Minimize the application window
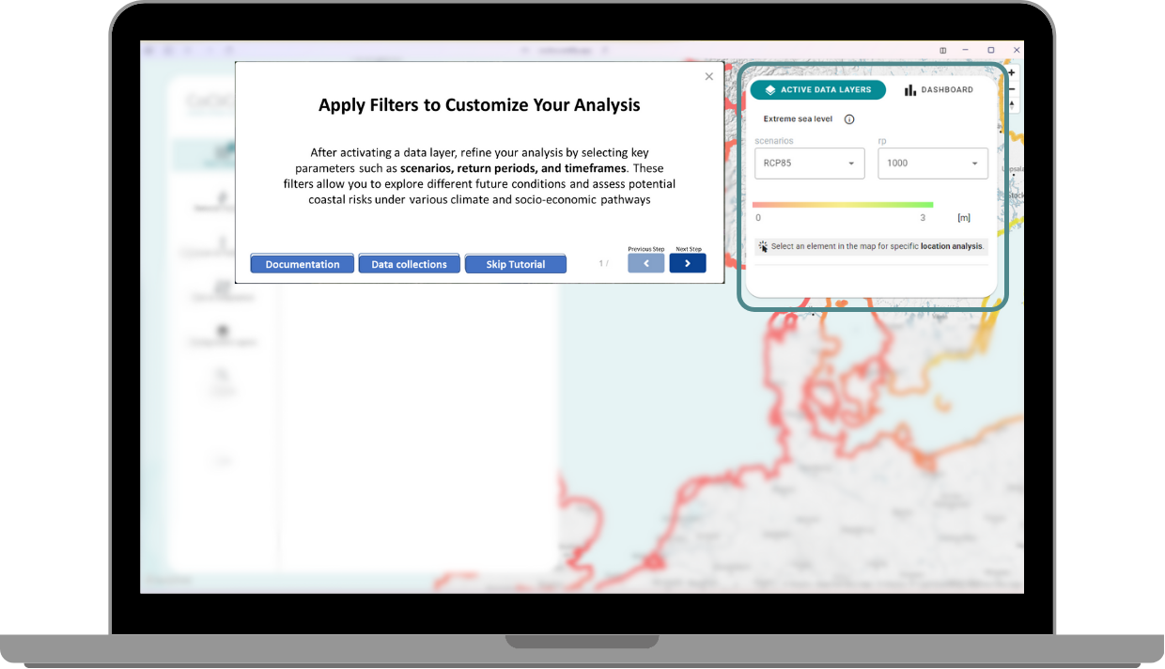 [967, 50]
